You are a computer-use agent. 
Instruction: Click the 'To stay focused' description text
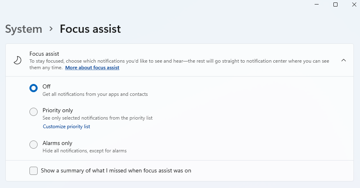[x=164, y=61]
